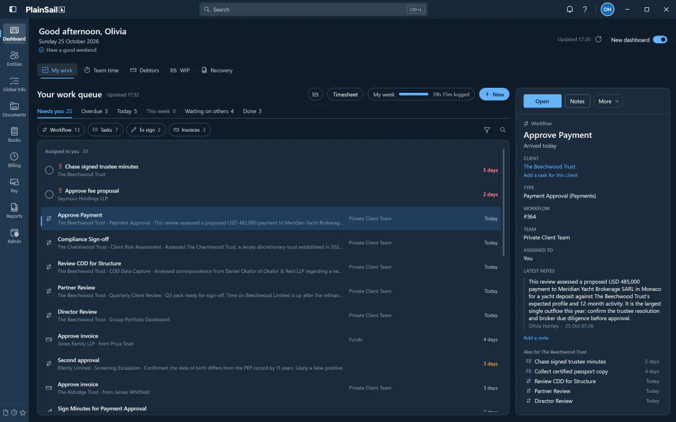Click the blue Open button
Image resolution: width=676 pixels, height=422 pixels.
[542, 101]
